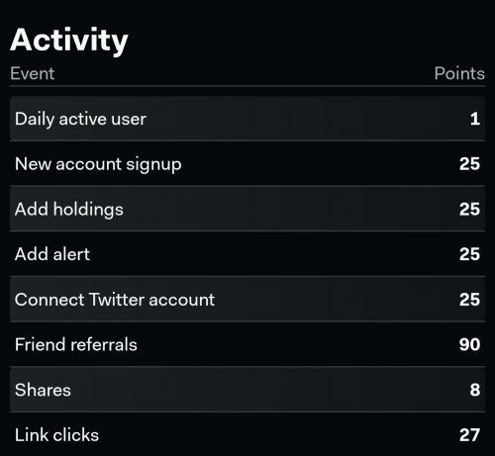Viewport: 495px width, 456px height.
Task: Click the Connect Twitter account label text
Action: [115, 300]
